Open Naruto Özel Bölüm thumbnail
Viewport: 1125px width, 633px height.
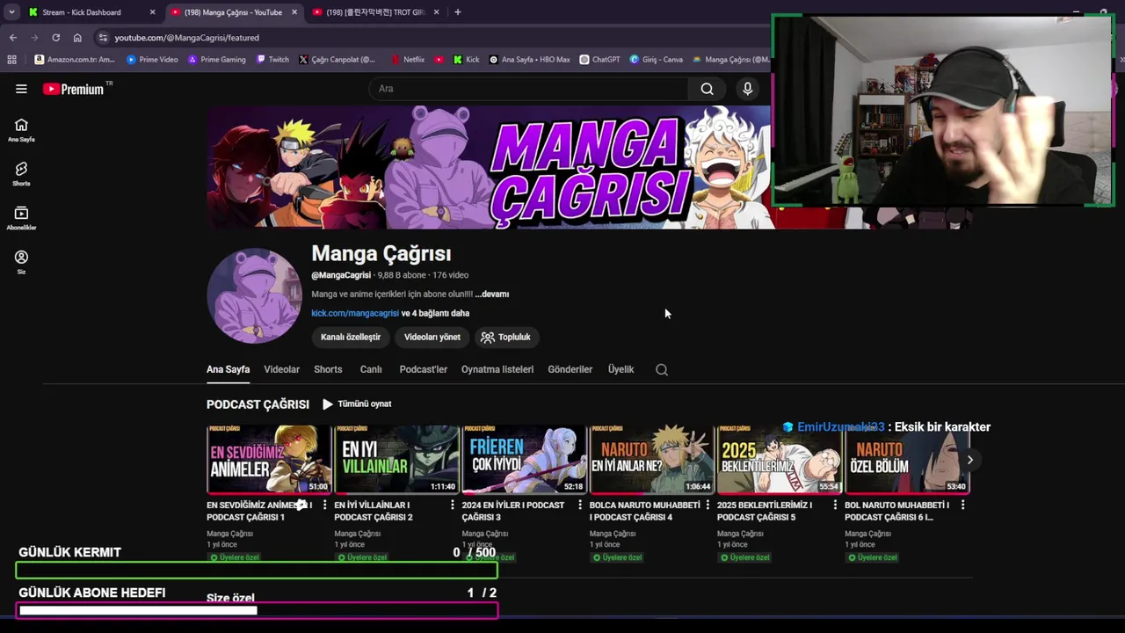pos(906,460)
